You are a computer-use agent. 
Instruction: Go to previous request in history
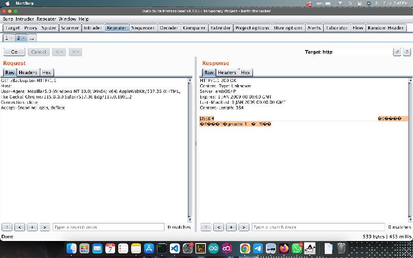click(x=59, y=52)
